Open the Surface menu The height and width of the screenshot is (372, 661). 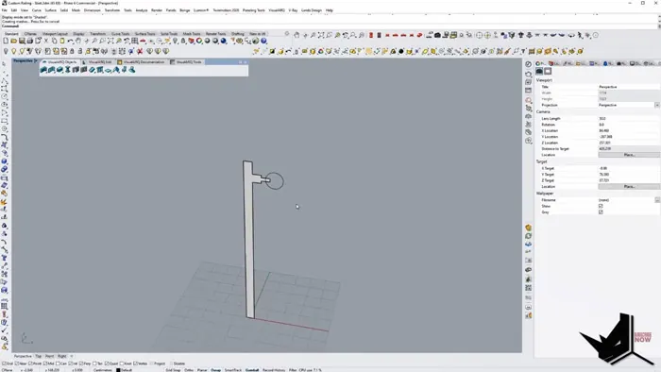coord(51,10)
